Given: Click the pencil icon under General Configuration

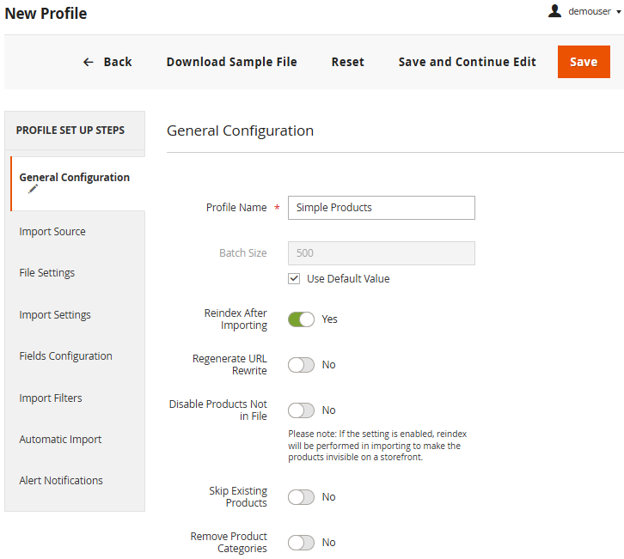Looking at the screenshot, I should 33,189.
